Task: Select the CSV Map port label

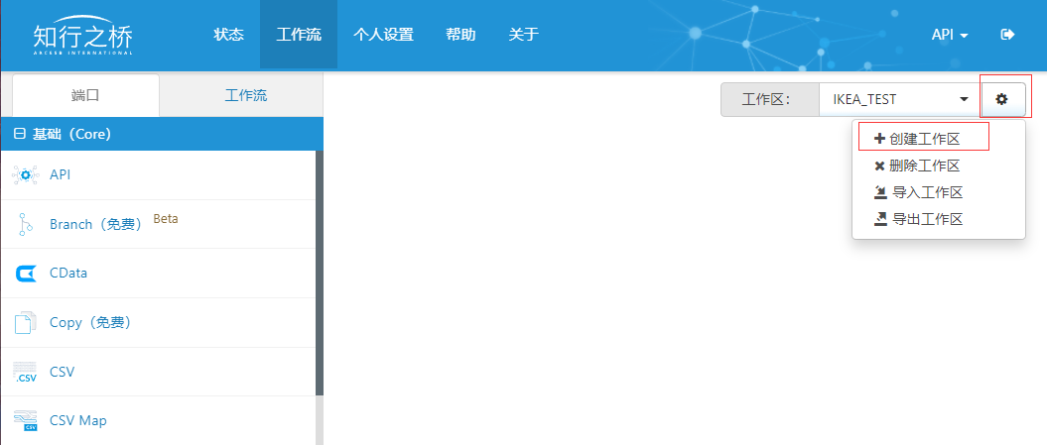Action: [78, 421]
